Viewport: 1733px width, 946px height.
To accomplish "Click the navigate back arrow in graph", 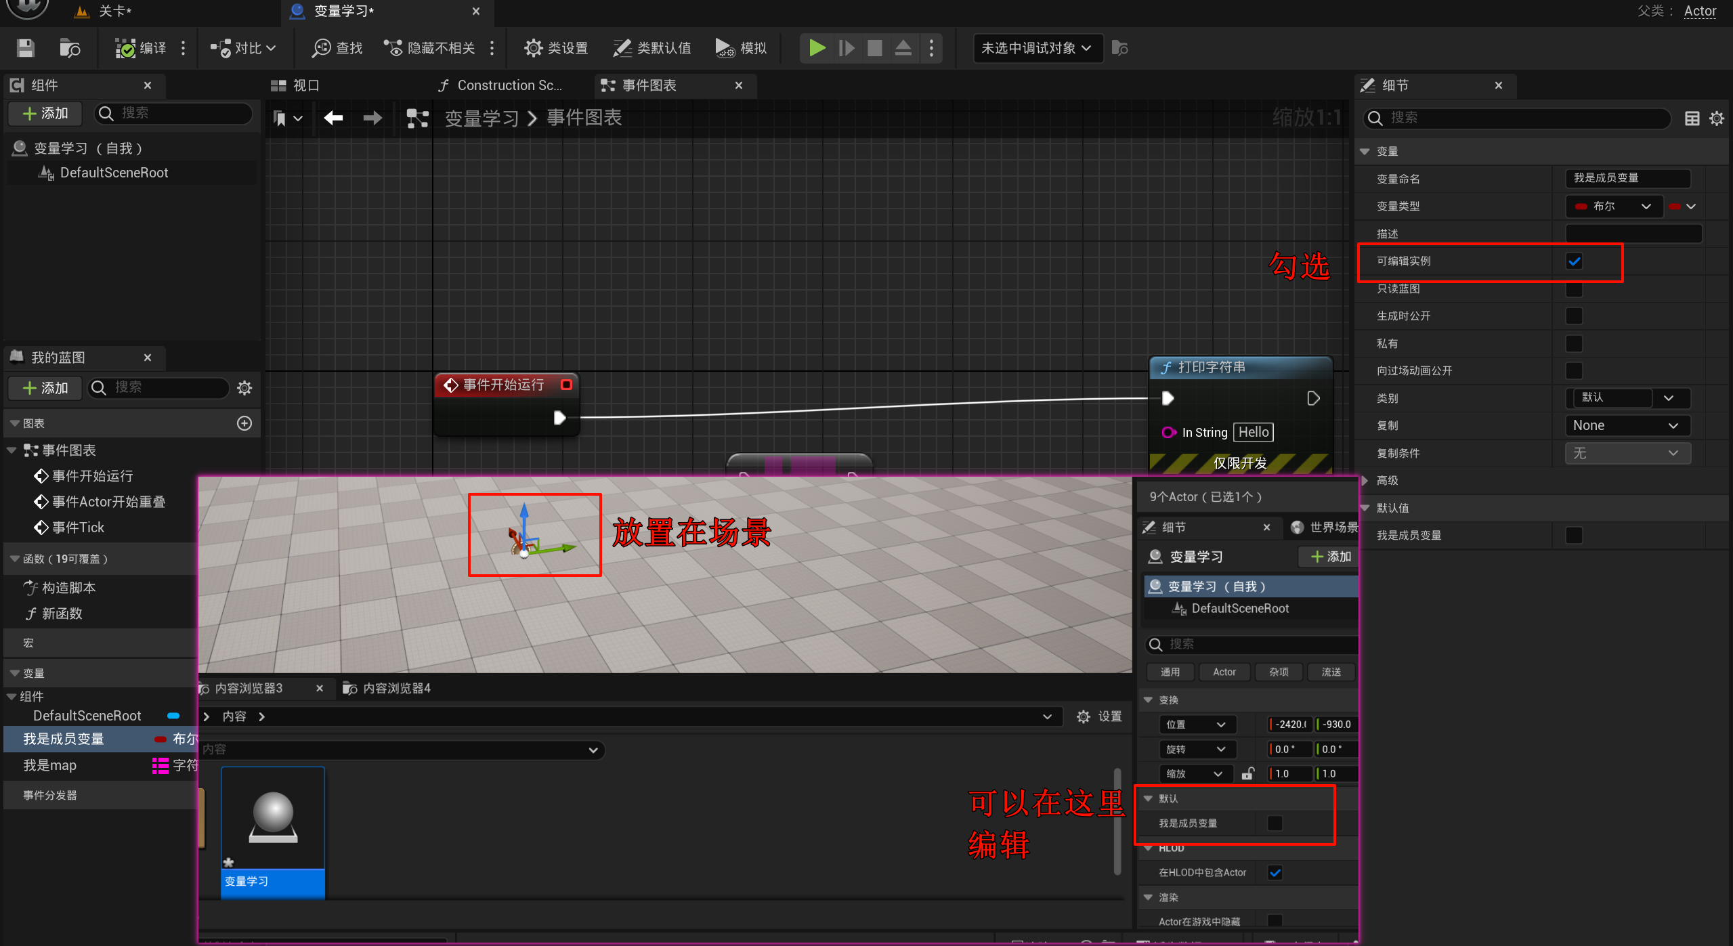I will point(333,119).
